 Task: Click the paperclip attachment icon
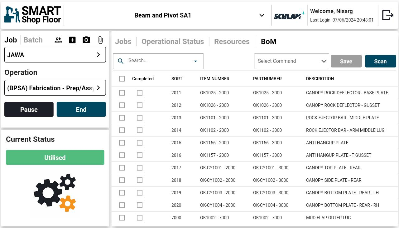(x=100, y=40)
